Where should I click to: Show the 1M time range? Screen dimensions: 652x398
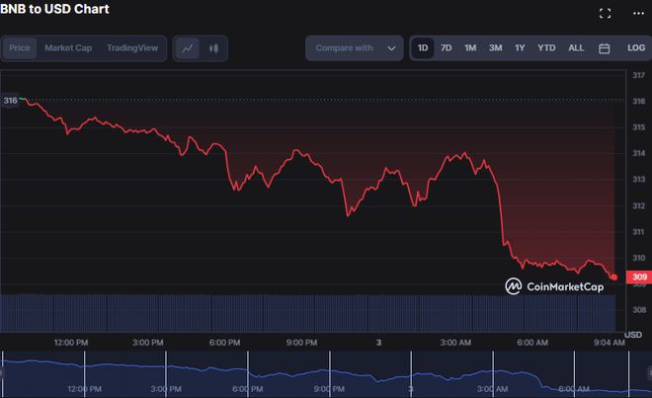coord(470,47)
